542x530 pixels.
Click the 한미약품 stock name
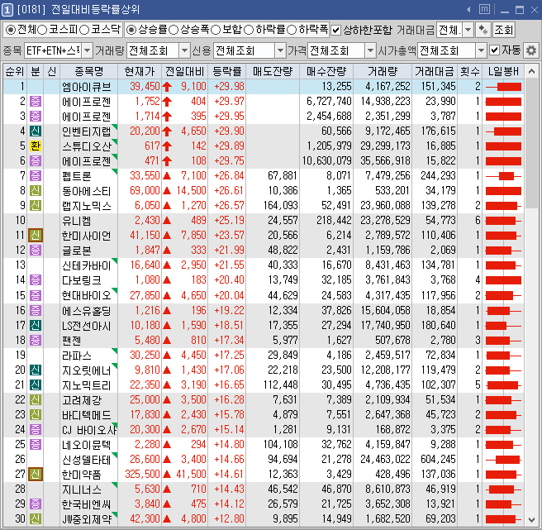coord(82,475)
